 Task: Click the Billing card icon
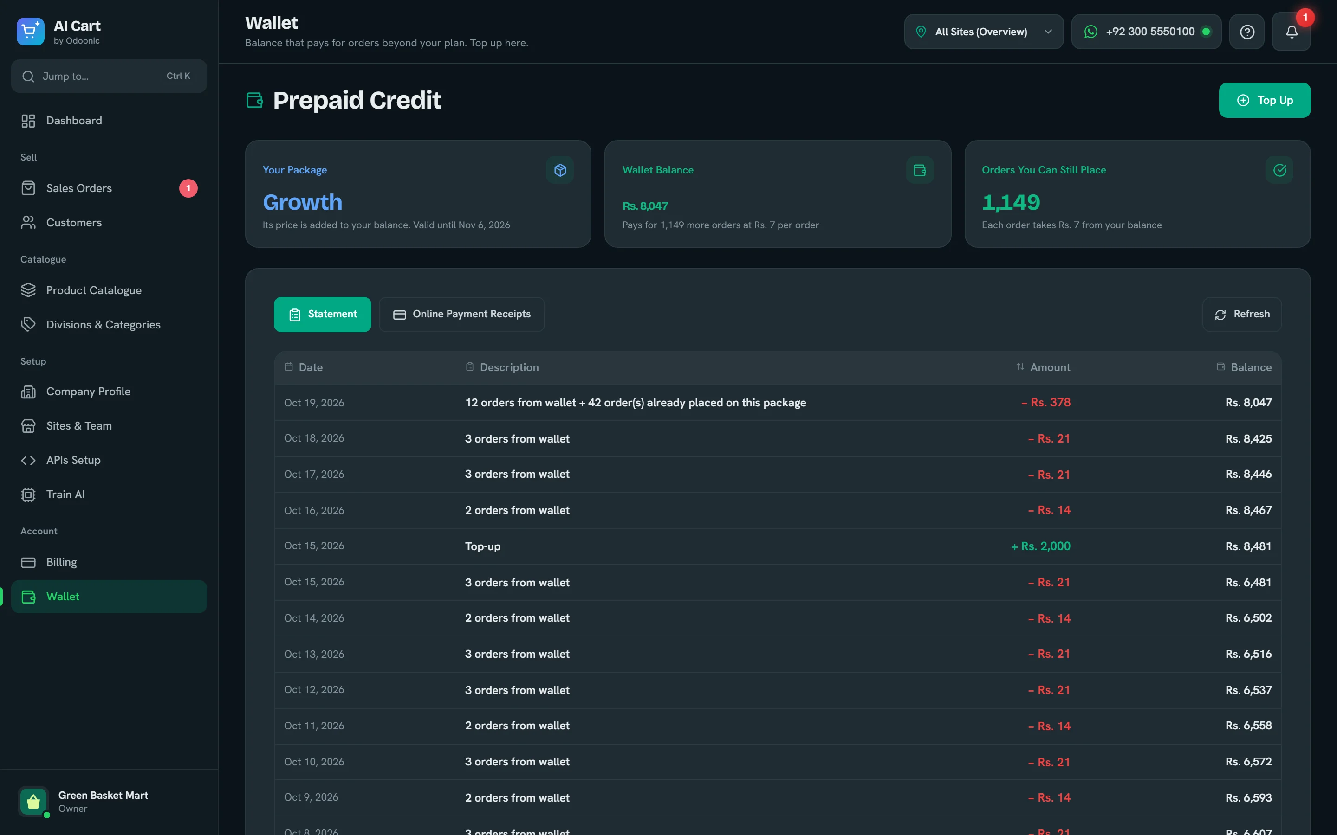click(28, 562)
